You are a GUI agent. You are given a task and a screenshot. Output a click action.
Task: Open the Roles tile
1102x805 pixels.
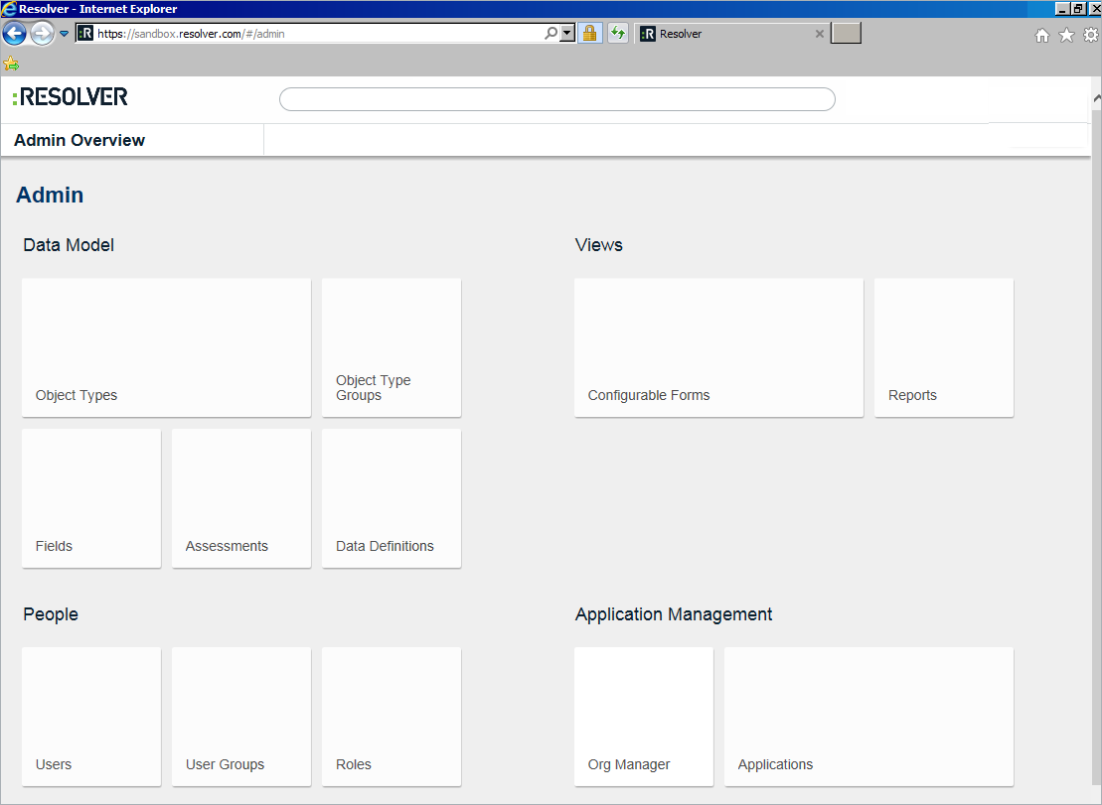pos(392,717)
